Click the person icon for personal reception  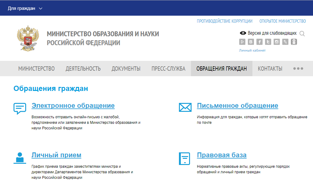click(20, 158)
